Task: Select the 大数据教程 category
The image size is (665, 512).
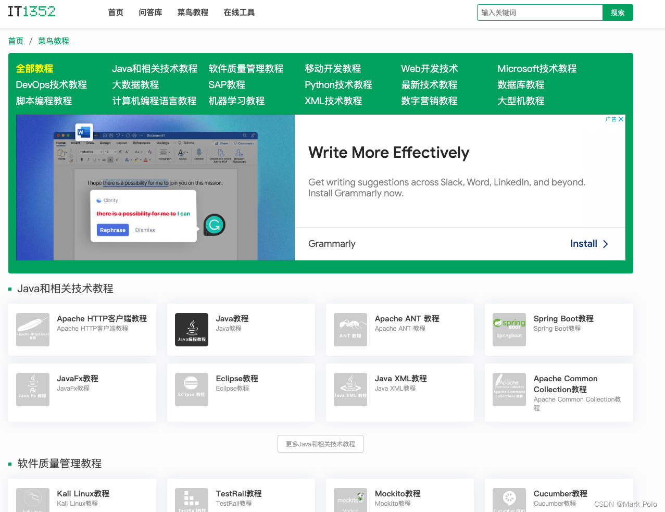Action: 135,85
